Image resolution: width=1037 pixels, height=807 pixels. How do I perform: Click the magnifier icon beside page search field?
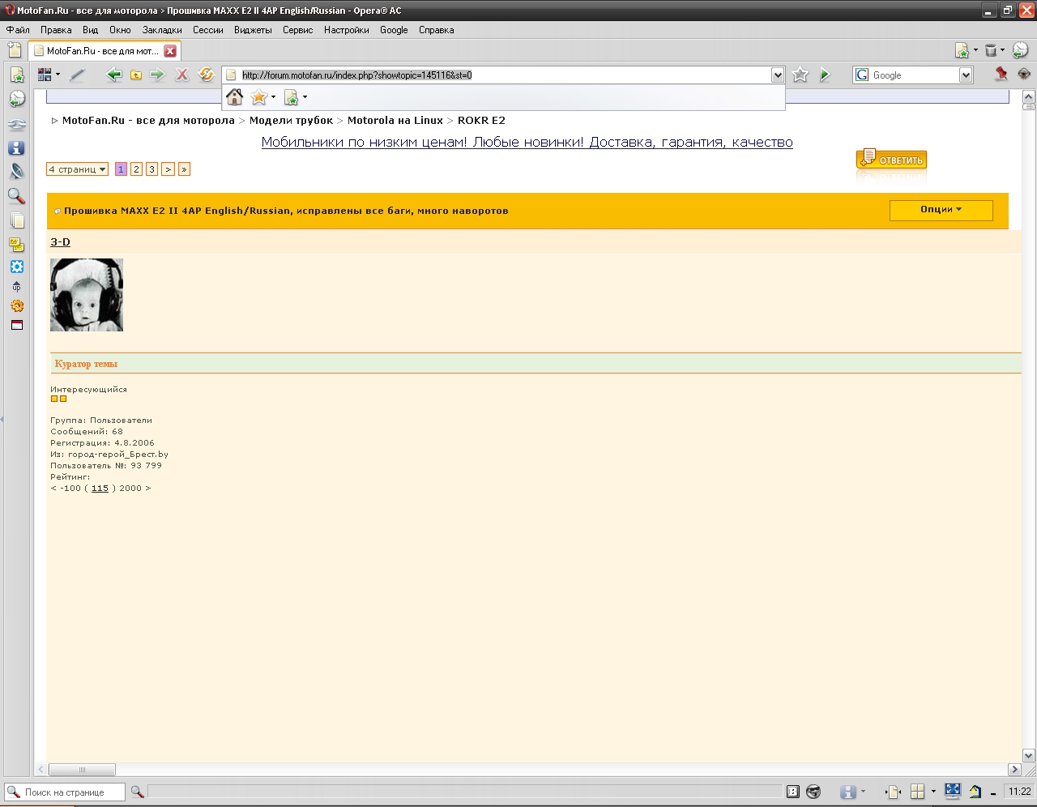coord(137,792)
